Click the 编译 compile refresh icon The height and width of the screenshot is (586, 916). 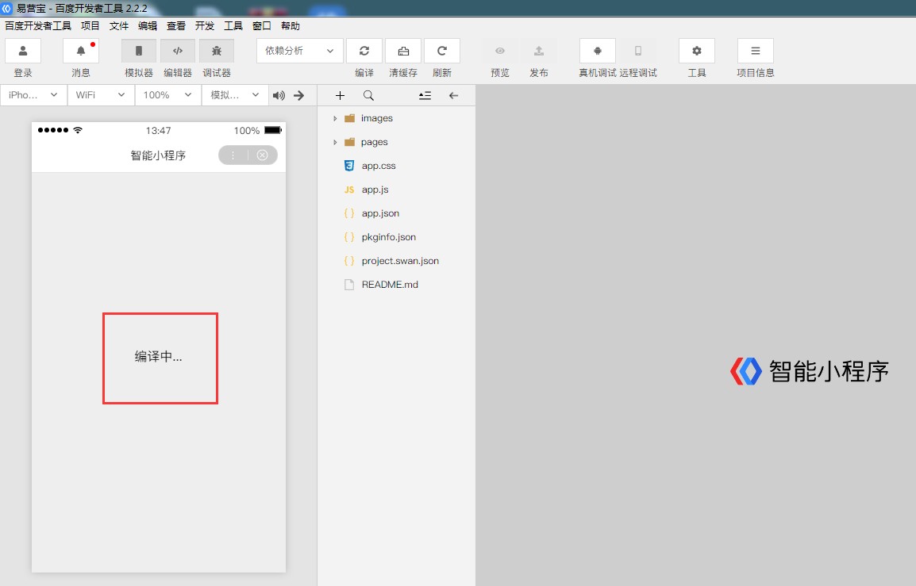[x=364, y=51]
